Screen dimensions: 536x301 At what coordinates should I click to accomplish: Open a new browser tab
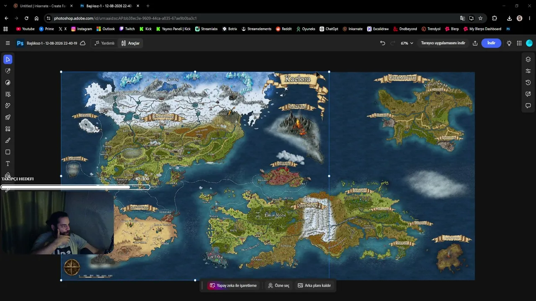(148, 6)
